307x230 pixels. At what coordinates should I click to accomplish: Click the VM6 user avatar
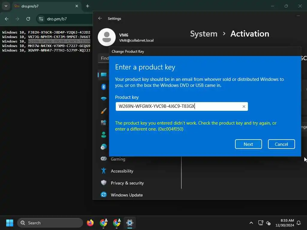tap(107, 37)
